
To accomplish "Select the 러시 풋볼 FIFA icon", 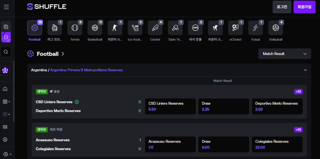I will [x=195, y=28].
